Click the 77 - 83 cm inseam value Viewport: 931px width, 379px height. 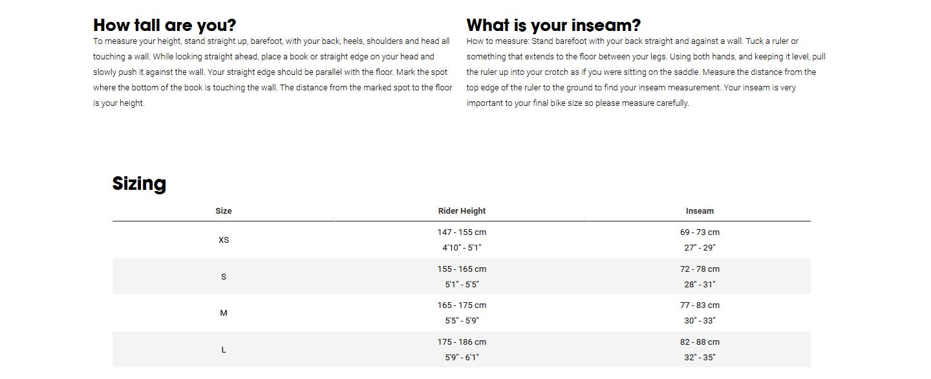(700, 305)
